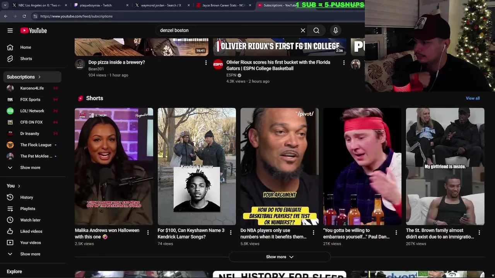Switch to the NBC Los Angeles tab
Viewport: 495px width, 278px height.
[39, 5]
